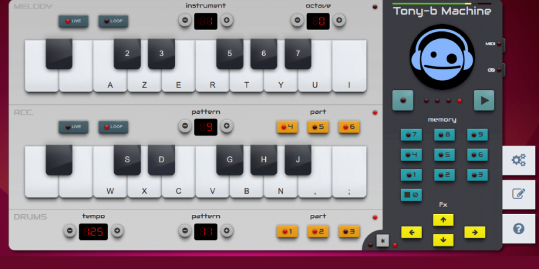This screenshot has width=539, height=269.
Task: Open the edit pencil panel
Action: point(519,194)
